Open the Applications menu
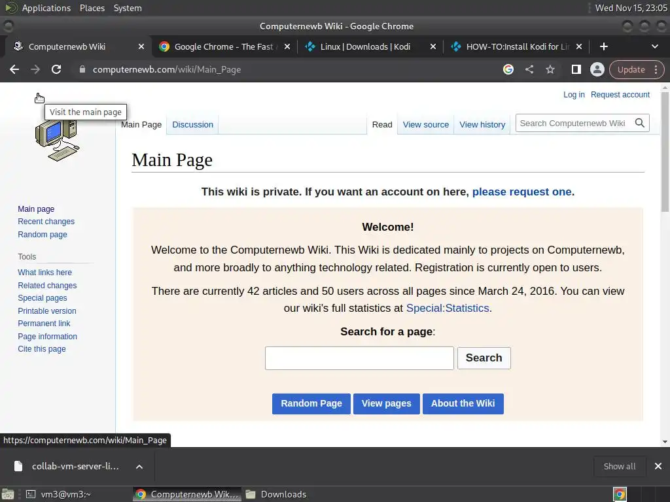This screenshot has height=502, width=670. point(46,8)
